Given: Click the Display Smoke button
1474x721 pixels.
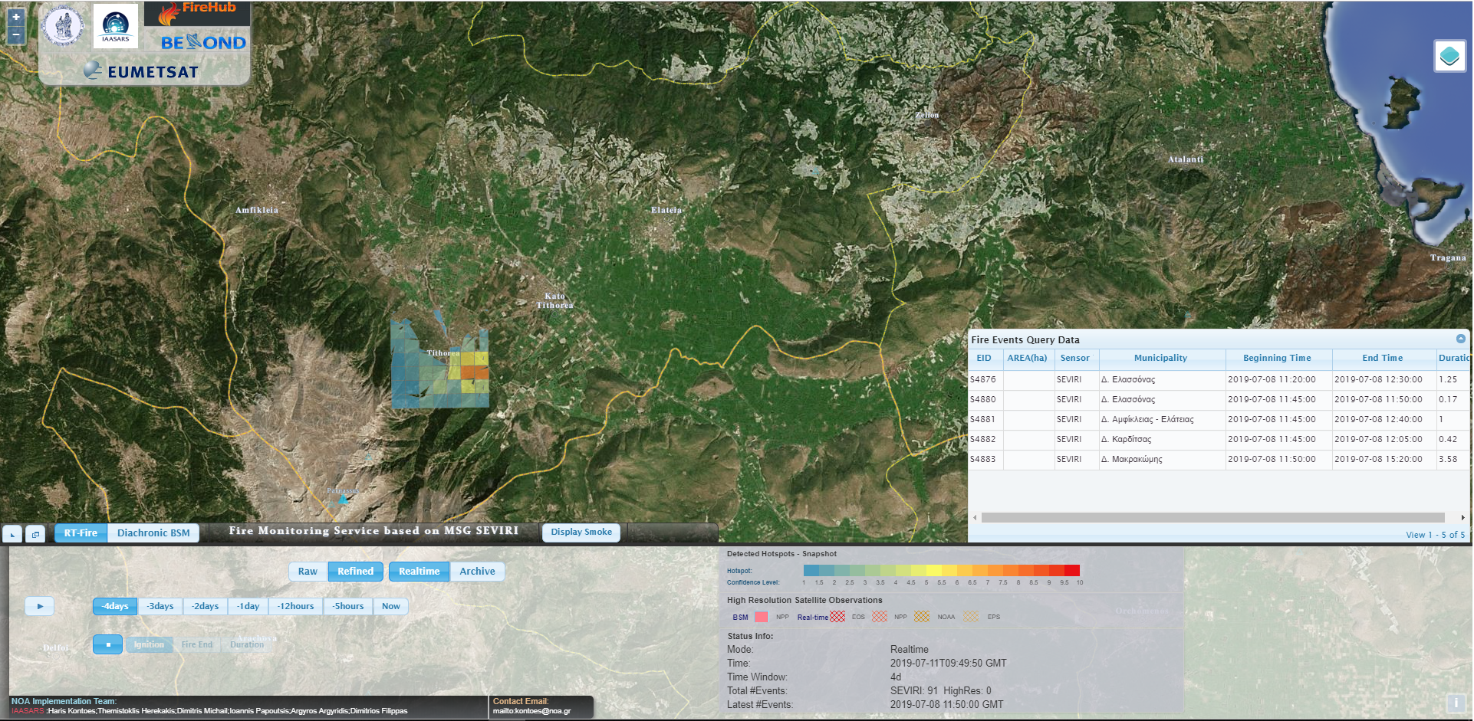Looking at the screenshot, I should (581, 533).
